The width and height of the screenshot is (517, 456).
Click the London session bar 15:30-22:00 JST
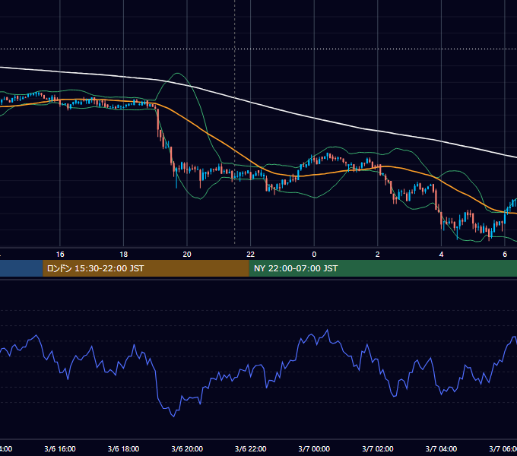tap(146, 268)
